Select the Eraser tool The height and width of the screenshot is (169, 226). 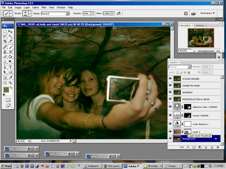5,57
